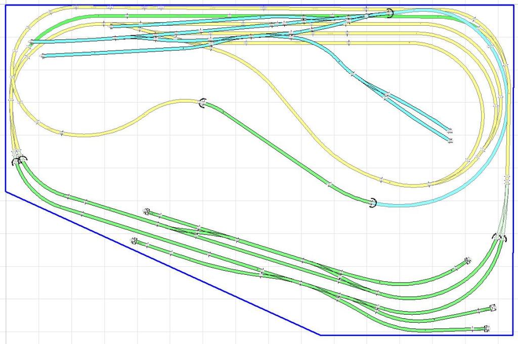Viewport: 518px width, 344px height.
Task: Click the leftmost tunnel portal on the lower-left green curves
Action: click(15, 162)
